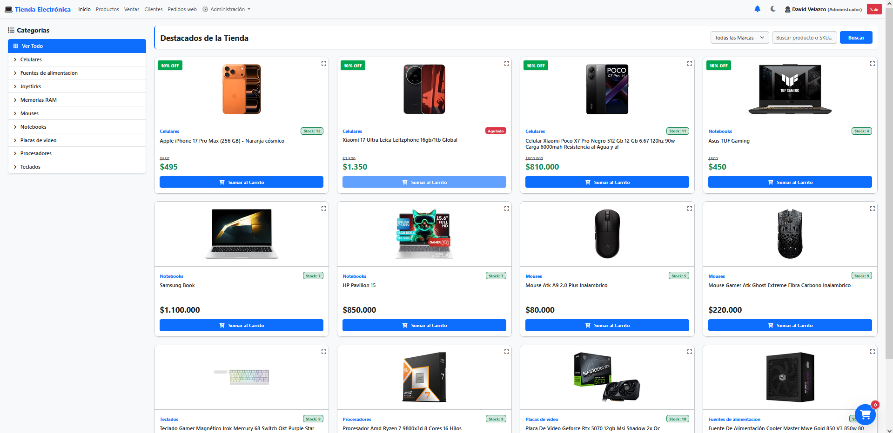Go to the Inicio nav item
Image resolution: width=893 pixels, height=433 pixels.
pyautogui.click(x=84, y=9)
